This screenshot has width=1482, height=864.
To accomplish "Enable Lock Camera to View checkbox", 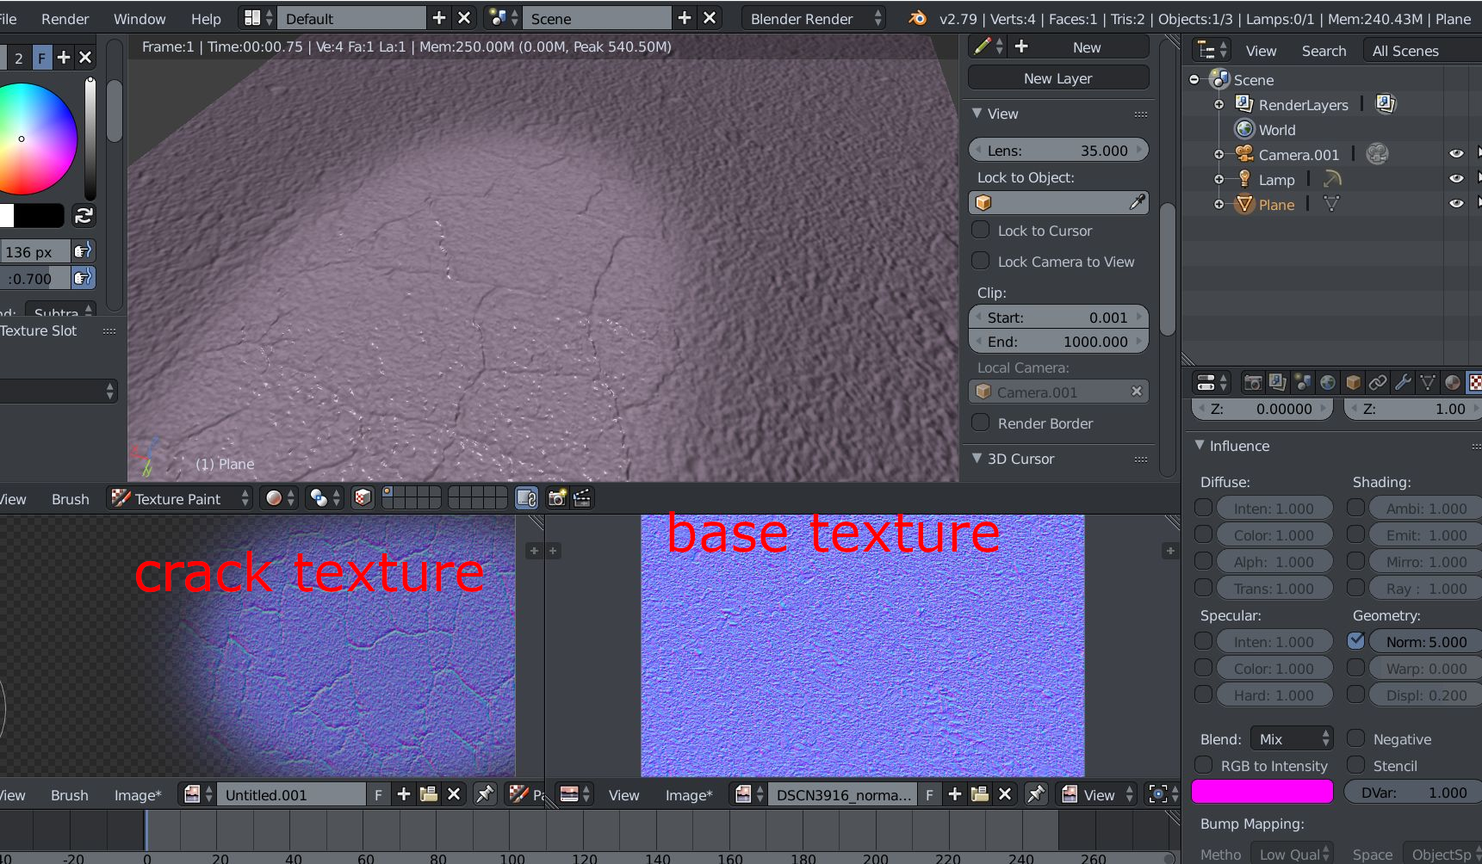I will coord(980,261).
